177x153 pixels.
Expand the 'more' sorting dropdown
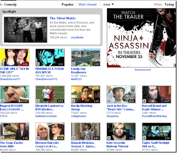pos(108,5)
